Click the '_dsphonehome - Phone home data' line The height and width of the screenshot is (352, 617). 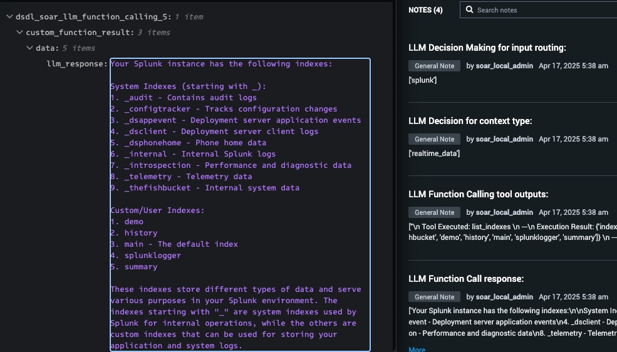[188, 143]
